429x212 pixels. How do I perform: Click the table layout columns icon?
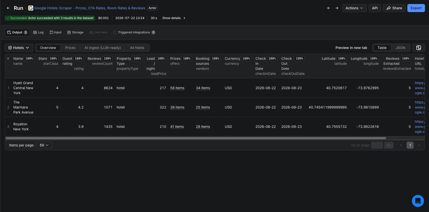419,48
